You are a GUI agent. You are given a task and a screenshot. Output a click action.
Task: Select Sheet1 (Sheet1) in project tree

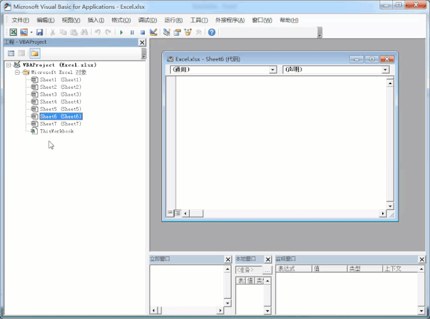(61, 80)
